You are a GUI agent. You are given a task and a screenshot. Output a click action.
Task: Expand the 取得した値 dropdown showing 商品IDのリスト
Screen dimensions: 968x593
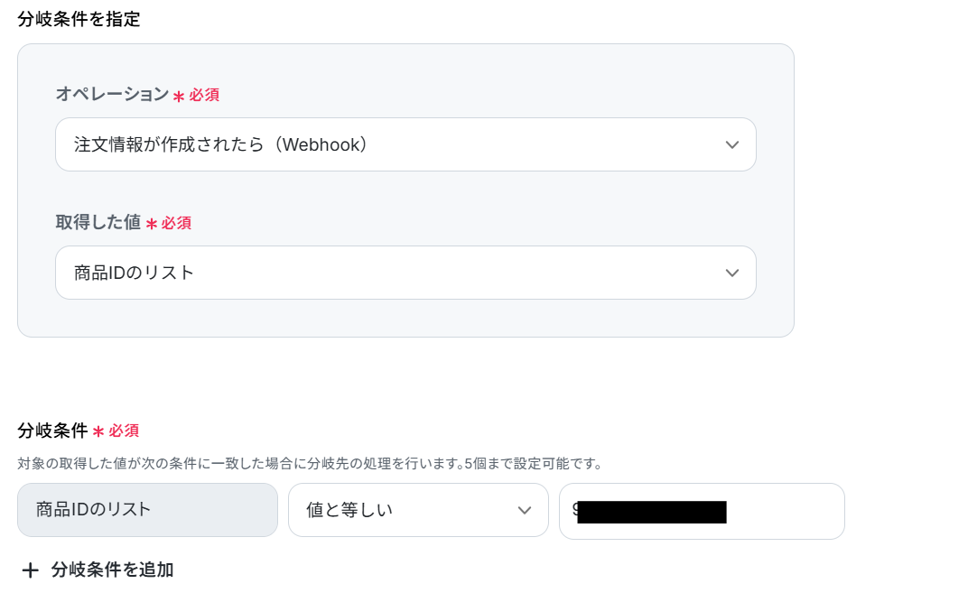pos(405,273)
